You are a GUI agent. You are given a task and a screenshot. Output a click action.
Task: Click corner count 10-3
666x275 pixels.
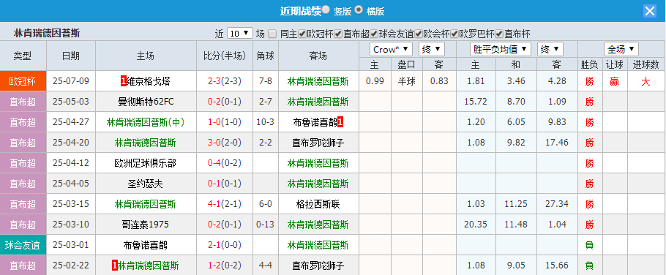click(x=266, y=122)
